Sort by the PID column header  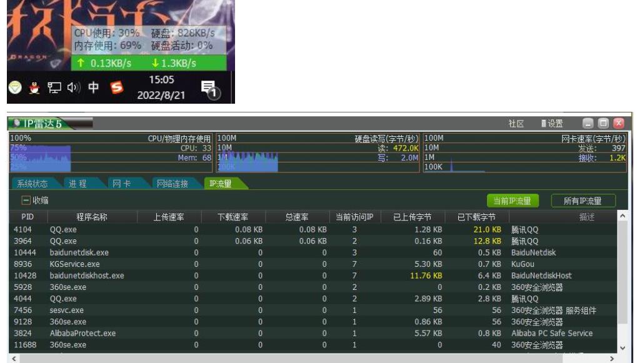click(28, 217)
